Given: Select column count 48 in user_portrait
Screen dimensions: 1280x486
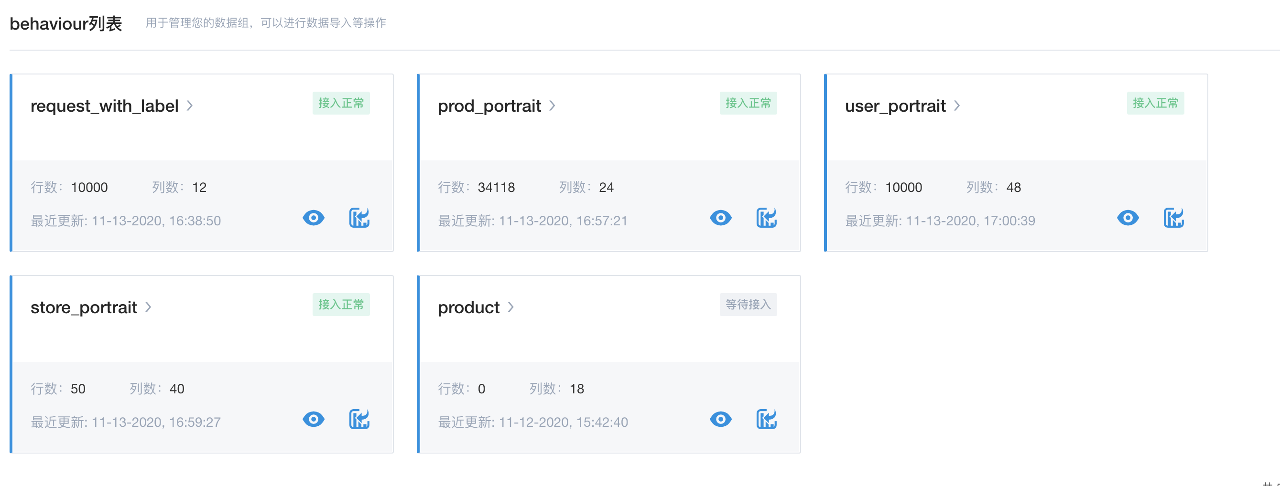Looking at the screenshot, I should (1014, 187).
